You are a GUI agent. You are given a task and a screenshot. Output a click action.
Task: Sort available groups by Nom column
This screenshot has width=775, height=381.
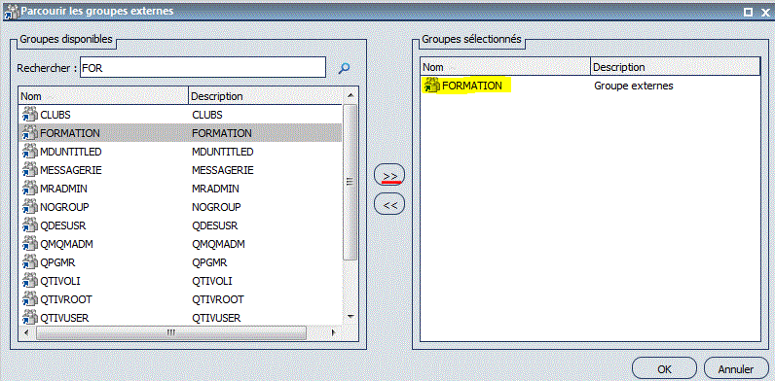(103, 96)
